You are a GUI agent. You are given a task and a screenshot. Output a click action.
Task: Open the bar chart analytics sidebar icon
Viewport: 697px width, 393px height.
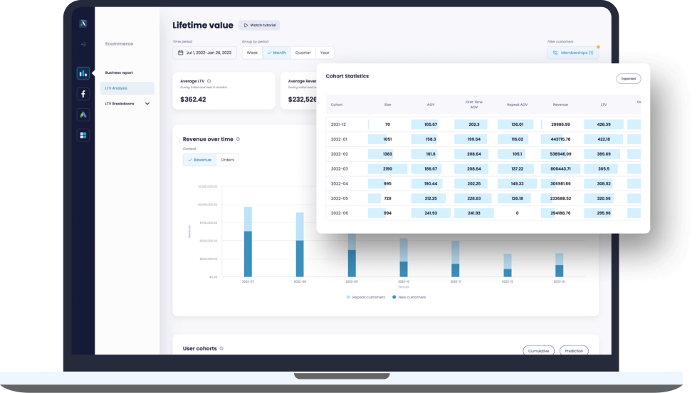pyautogui.click(x=83, y=73)
